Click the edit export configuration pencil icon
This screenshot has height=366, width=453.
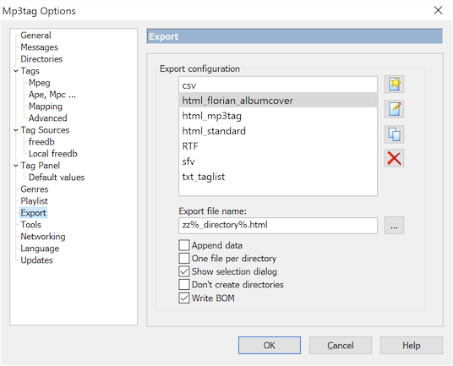(x=394, y=109)
